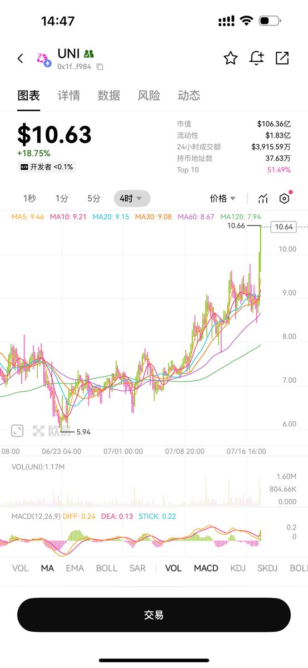Expand chart to fullscreen

tap(17, 430)
